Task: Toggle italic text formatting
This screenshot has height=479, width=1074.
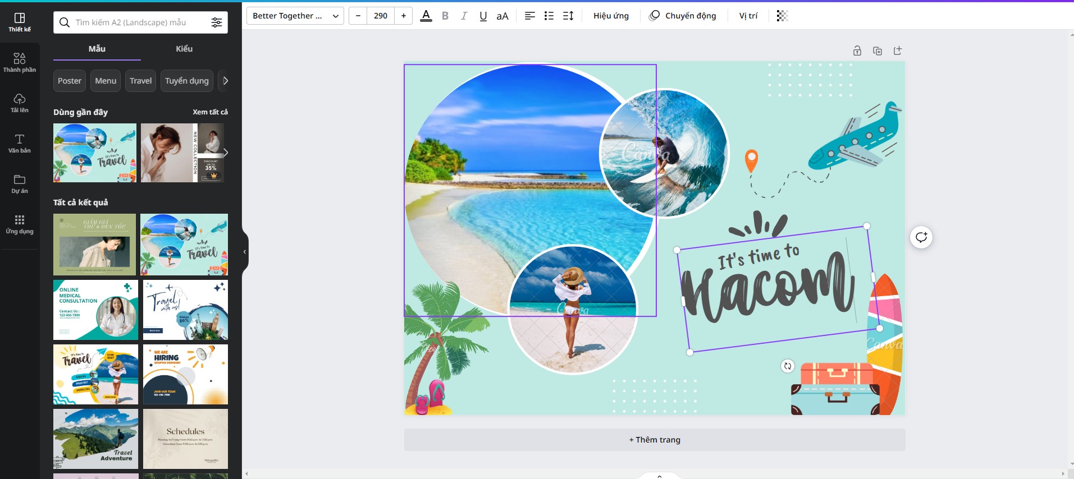Action: pos(464,16)
